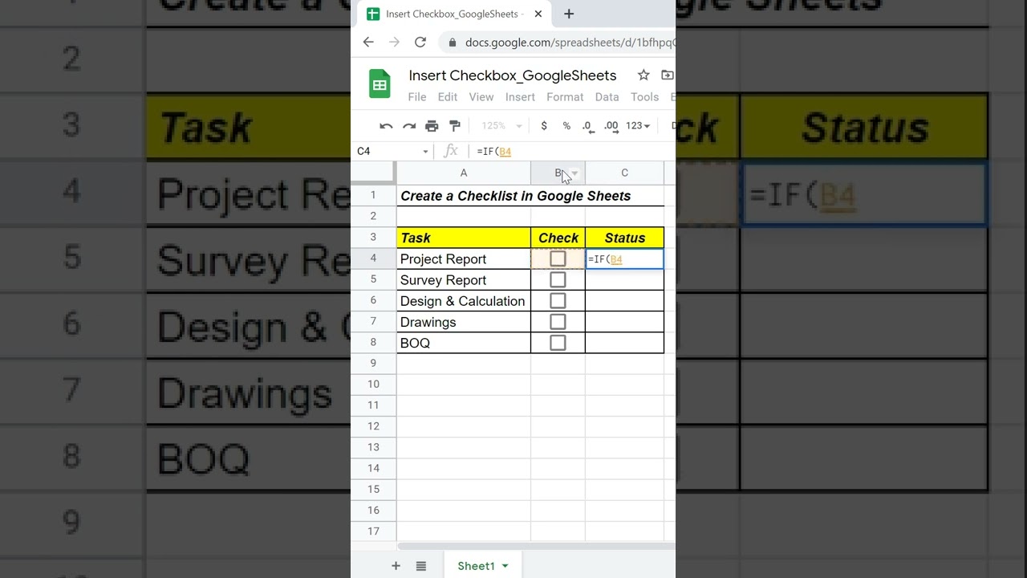This screenshot has height=578, width=1027.
Task: Click the Survey Report cell
Action: (x=464, y=279)
